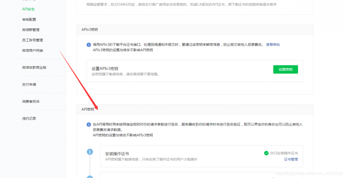Click the API密钥 info icon
The width and height of the screenshot is (345, 178).
click(89, 125)
